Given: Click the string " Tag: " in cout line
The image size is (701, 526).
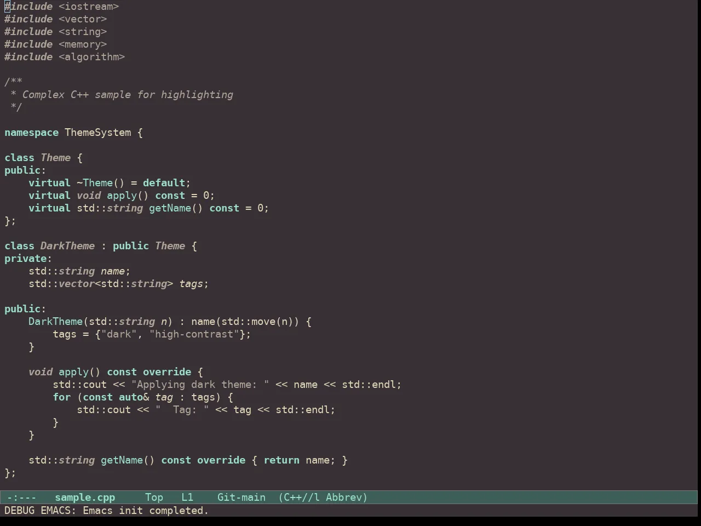Looking at the screenshot, I should tap(182, 410).
